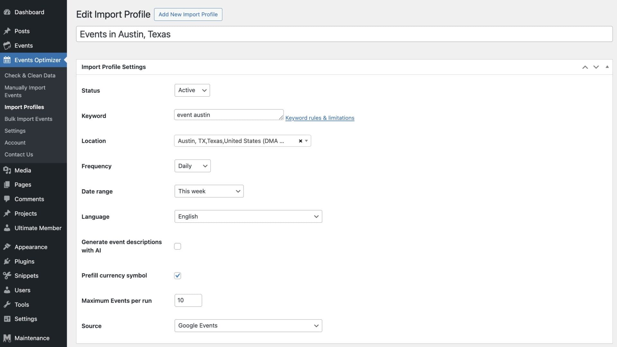Open the Status dropdown showing Active
617x347 pixels.
pyautogui.click(x=192, y=90)
